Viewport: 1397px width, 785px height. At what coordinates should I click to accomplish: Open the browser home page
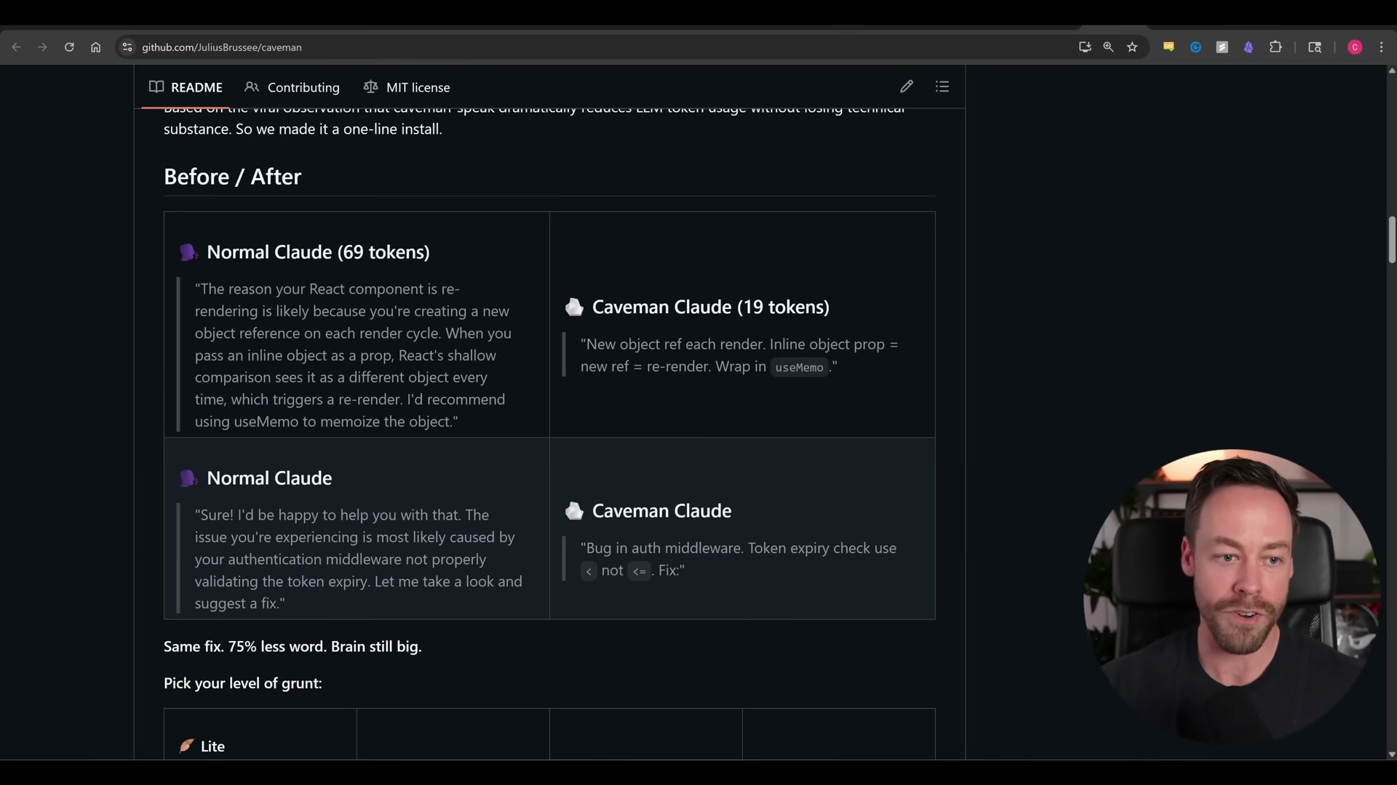point(95,47)
